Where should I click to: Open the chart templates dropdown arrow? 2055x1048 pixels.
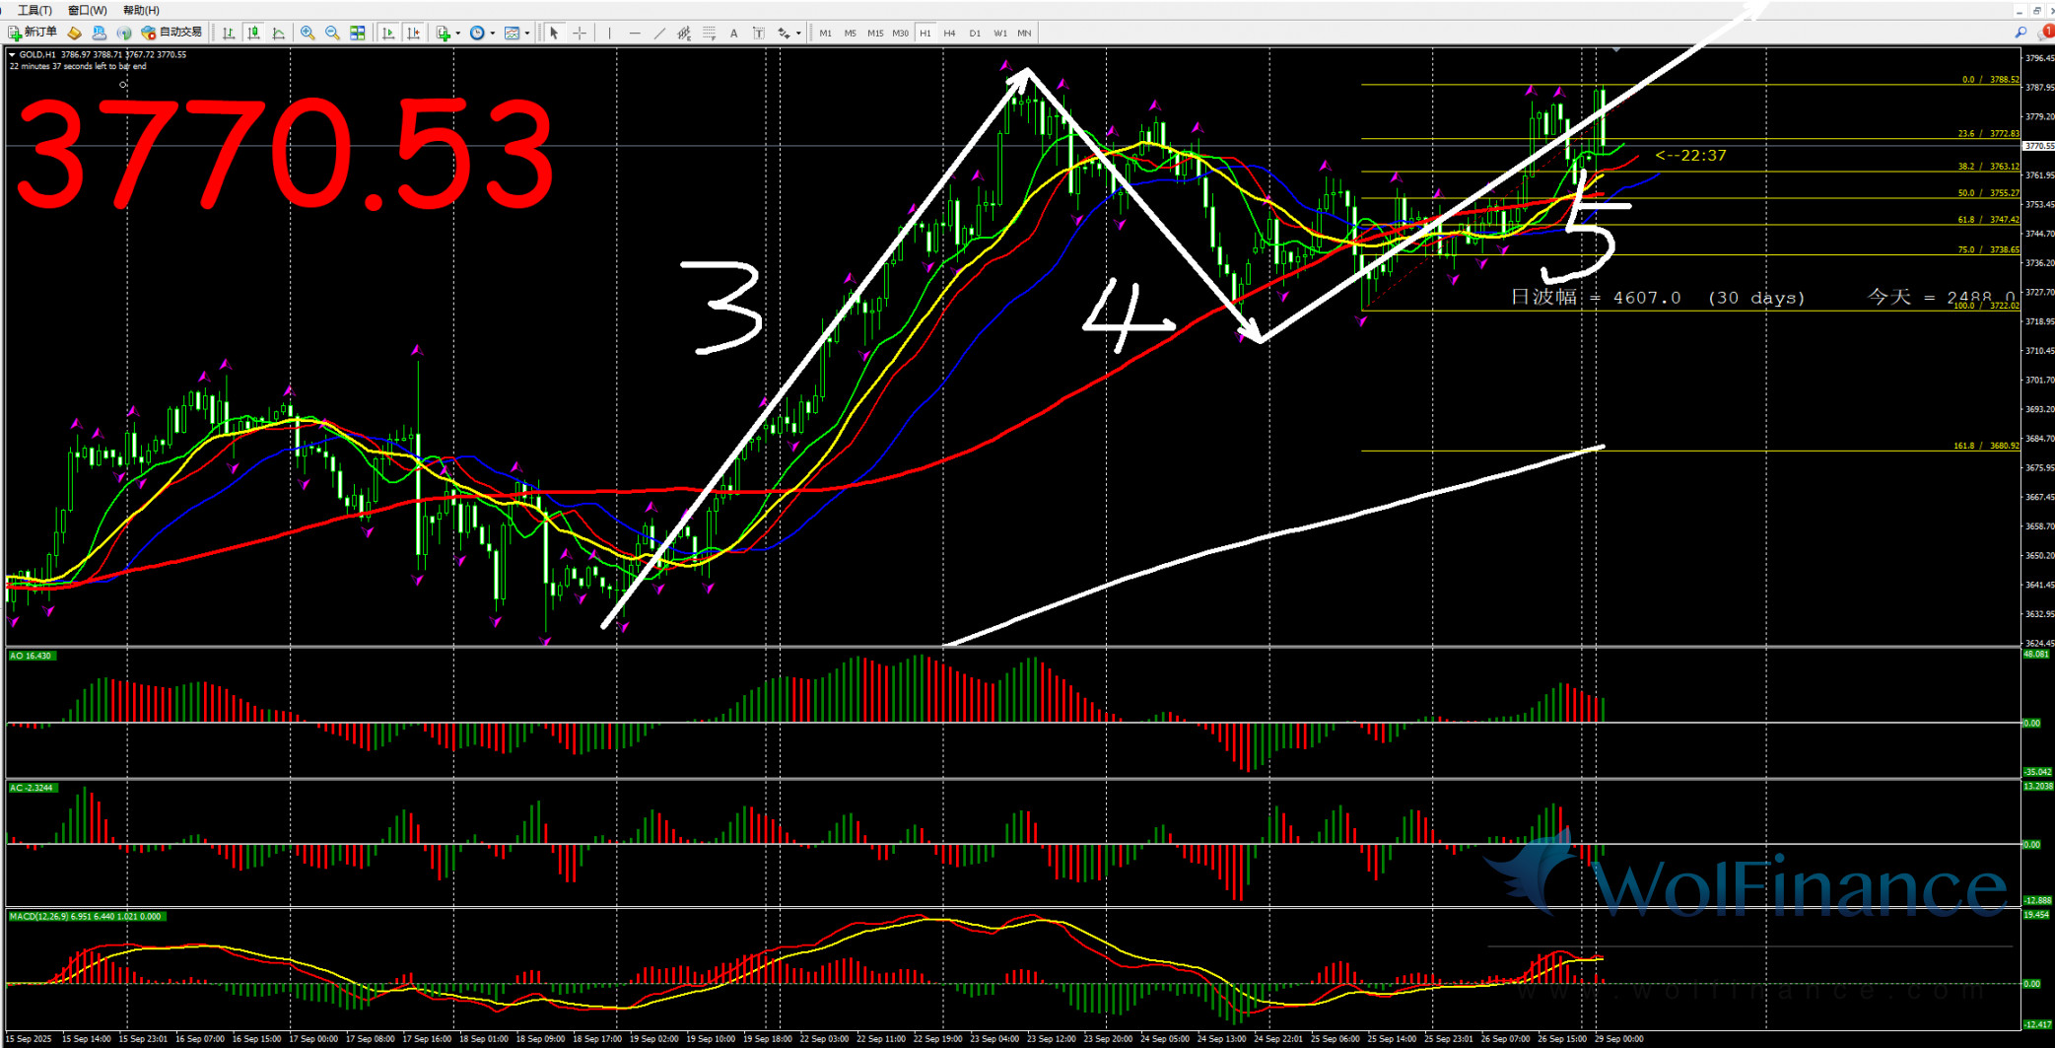tap(527, 33)
